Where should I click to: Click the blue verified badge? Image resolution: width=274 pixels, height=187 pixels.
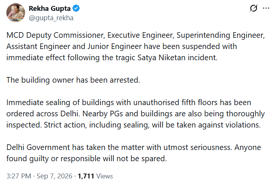[x=76, y=8]
